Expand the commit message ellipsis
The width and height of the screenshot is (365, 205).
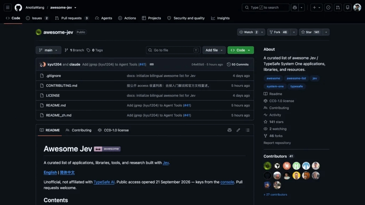(152, 64)
